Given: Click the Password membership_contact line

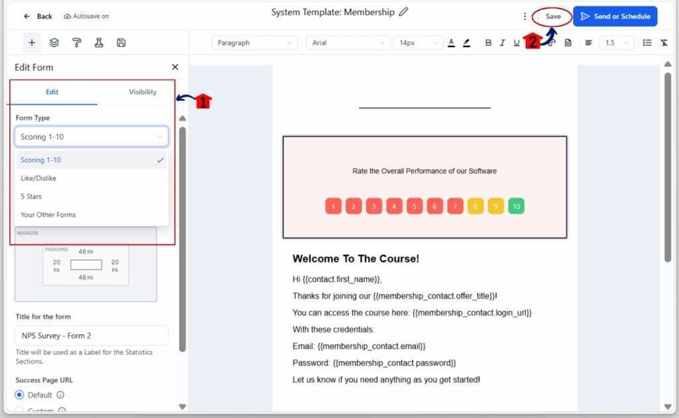Looking at the screenshot, I should pyautogui.click(x=374, y=362).
